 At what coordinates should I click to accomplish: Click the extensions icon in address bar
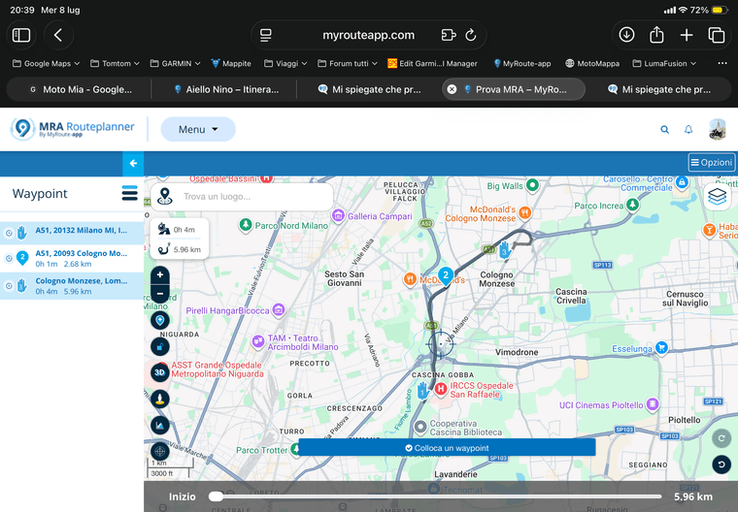pos(449,35)
